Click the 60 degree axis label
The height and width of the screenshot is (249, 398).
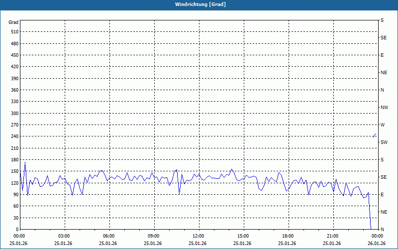(16, 206)
